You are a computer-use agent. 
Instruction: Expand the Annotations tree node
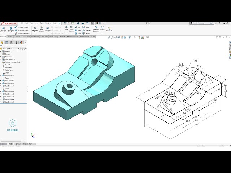pyautogui.click(x=1, y=57)
